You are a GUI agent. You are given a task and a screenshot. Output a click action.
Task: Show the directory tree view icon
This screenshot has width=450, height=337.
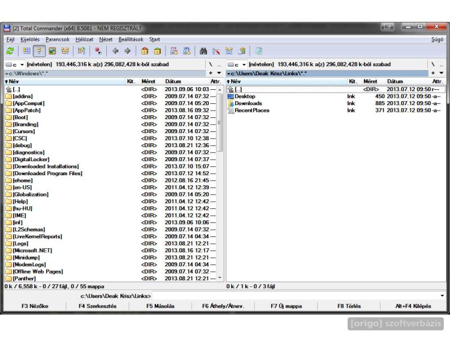pyautogui.click(x=65, y=51)
